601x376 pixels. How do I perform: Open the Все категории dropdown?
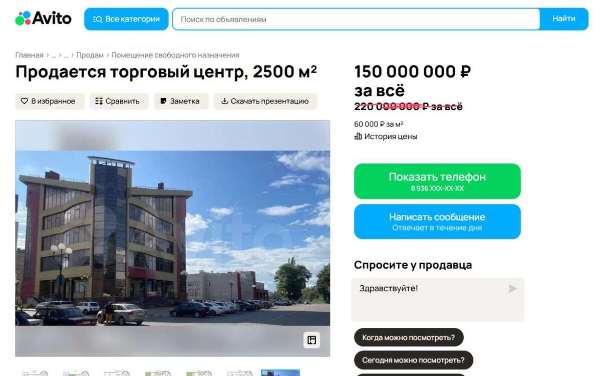126,19
